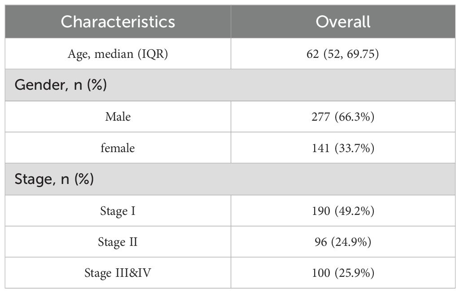
Task: Select the Stage III&IV row label
Action: [118, 273]
